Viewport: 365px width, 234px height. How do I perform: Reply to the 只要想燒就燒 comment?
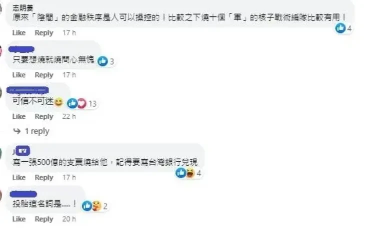tap(44, 75)
